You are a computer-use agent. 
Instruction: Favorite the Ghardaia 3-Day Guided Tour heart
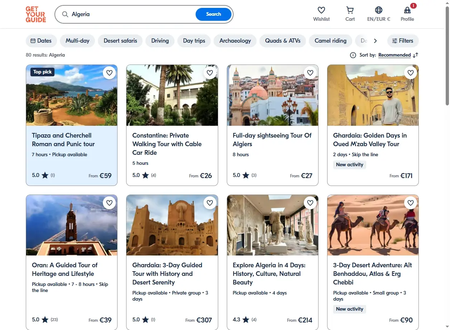click(210, 203)
